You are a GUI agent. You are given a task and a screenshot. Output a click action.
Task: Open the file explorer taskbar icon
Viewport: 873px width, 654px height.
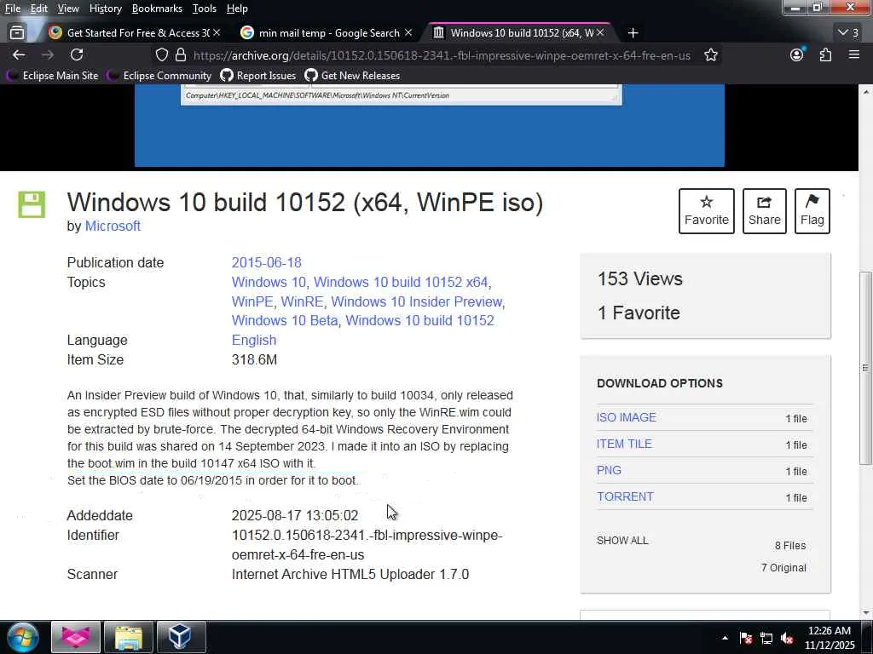129,637
